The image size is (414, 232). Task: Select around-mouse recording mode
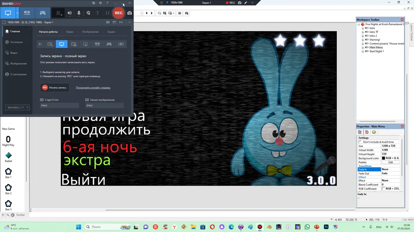pos(85,44)
